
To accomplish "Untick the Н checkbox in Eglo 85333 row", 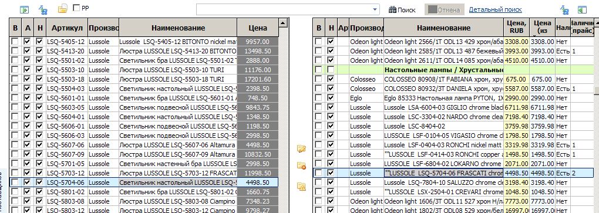I will tap(331, 98).
